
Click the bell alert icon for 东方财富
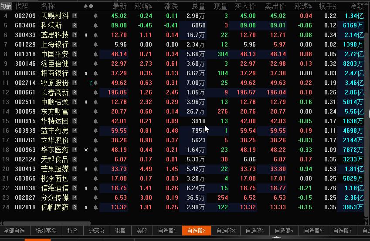click(x=95, y=112)
